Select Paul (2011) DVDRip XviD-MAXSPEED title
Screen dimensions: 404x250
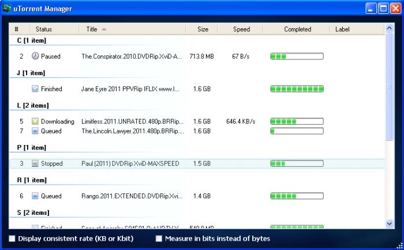pos(130,163)
